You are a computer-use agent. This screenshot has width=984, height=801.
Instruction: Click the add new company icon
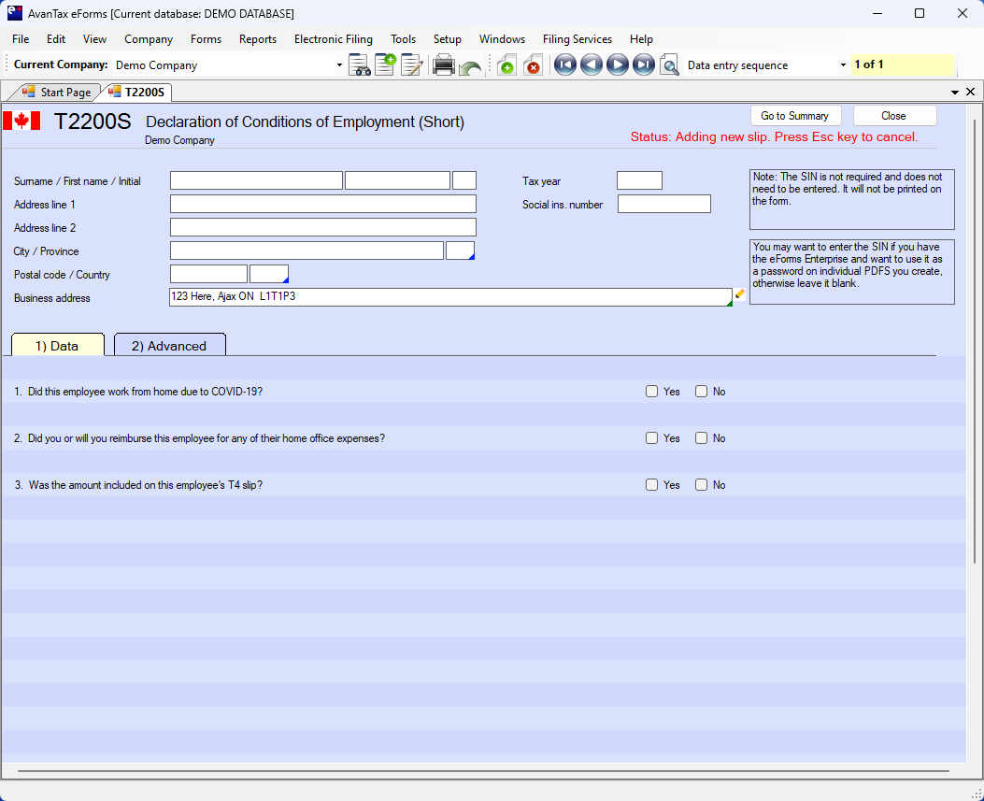[385, 64]
